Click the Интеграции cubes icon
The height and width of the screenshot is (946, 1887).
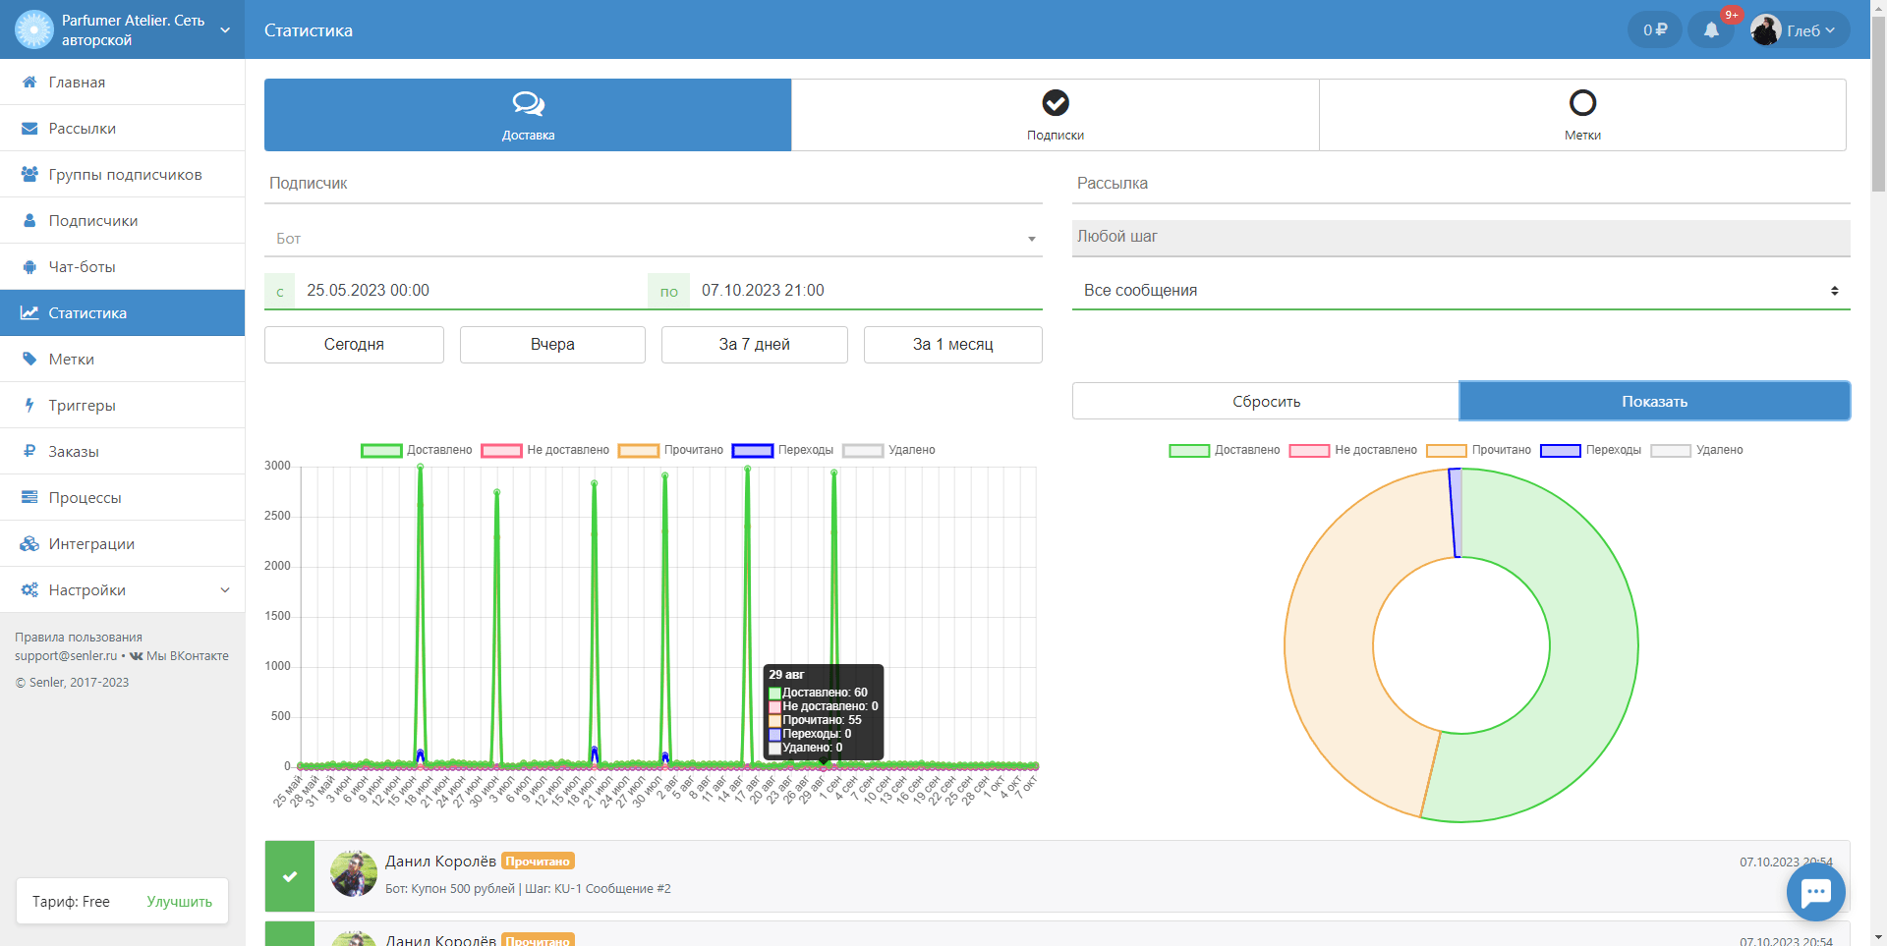coord(29,544)
